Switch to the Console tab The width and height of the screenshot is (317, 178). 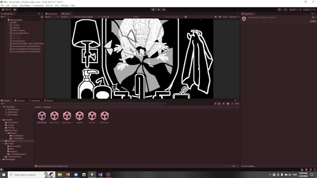tap(20, 100)
